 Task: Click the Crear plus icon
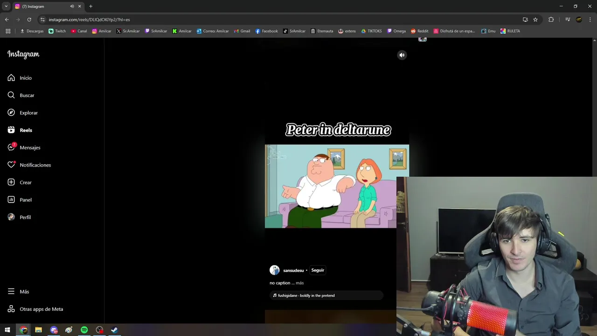(x=11, y=182)
